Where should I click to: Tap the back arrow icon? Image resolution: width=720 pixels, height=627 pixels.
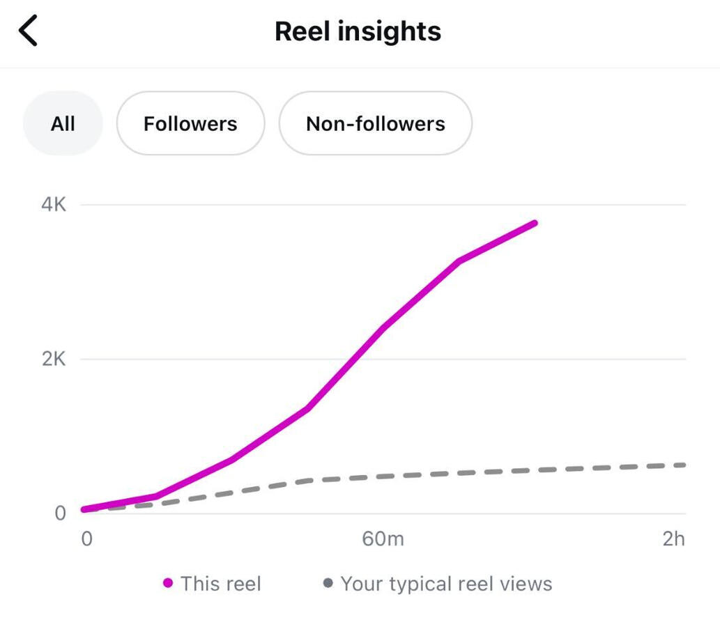[28, 31]
